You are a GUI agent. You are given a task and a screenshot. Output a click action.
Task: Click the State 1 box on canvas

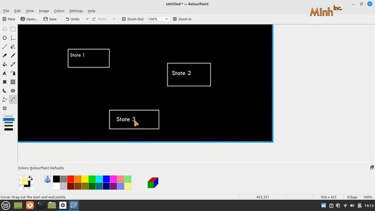coord(88,58)
